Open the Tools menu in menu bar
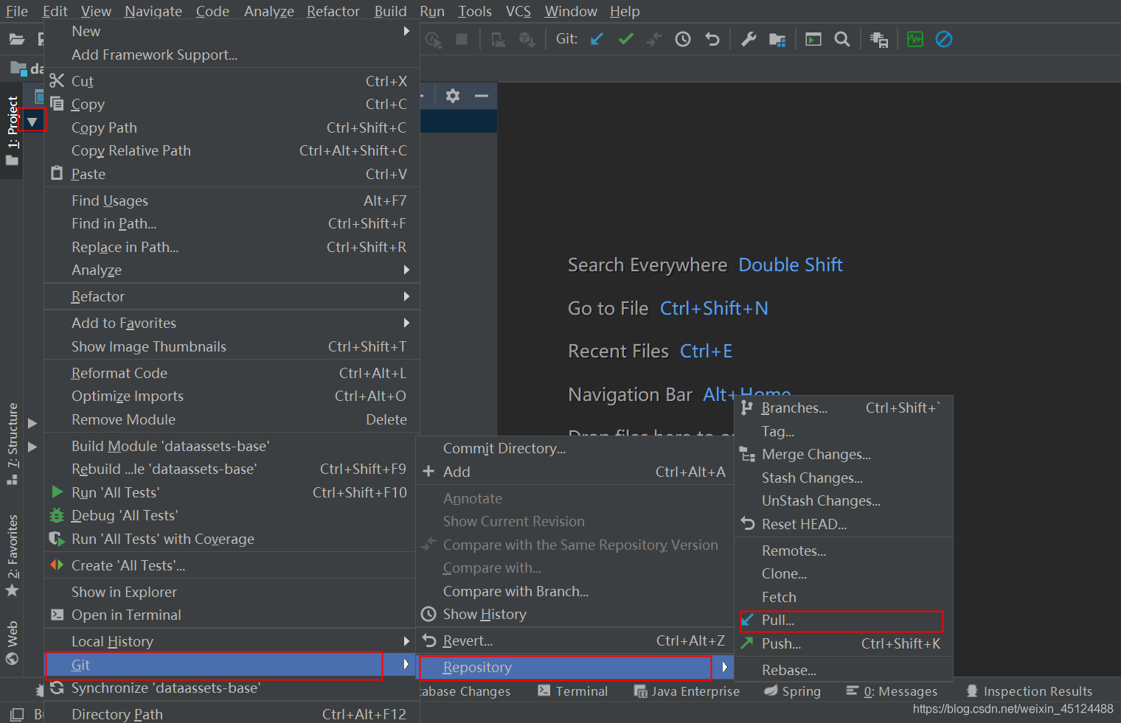Image resolution: width=1121 pixels, height=723 pixels. click(x=475, y=11)
